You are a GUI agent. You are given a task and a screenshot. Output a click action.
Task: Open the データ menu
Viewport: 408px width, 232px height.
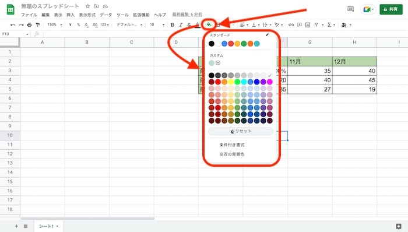pyautogui.click(x=106, y=15)
